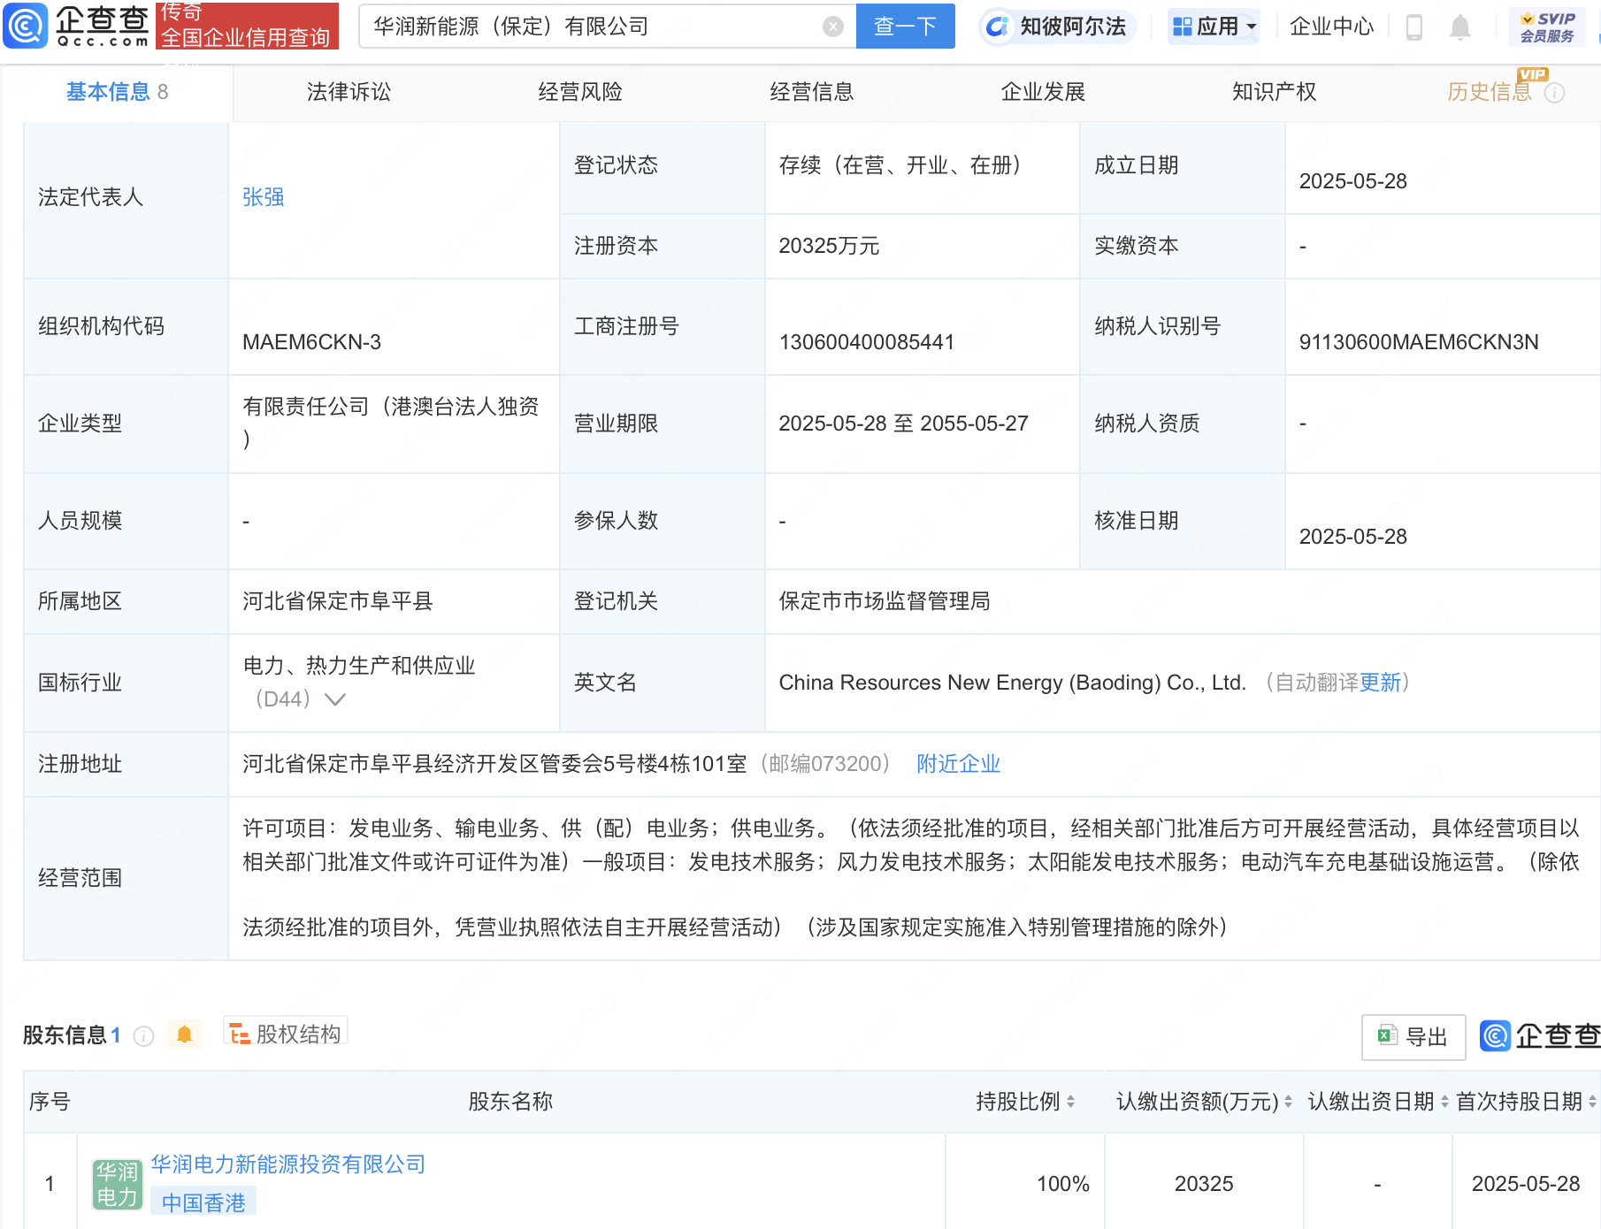The width and height of the screenshot is (1601, 1229).
Task: Click the 20325 subscribed capital cell
Action: [1204, 1184]
